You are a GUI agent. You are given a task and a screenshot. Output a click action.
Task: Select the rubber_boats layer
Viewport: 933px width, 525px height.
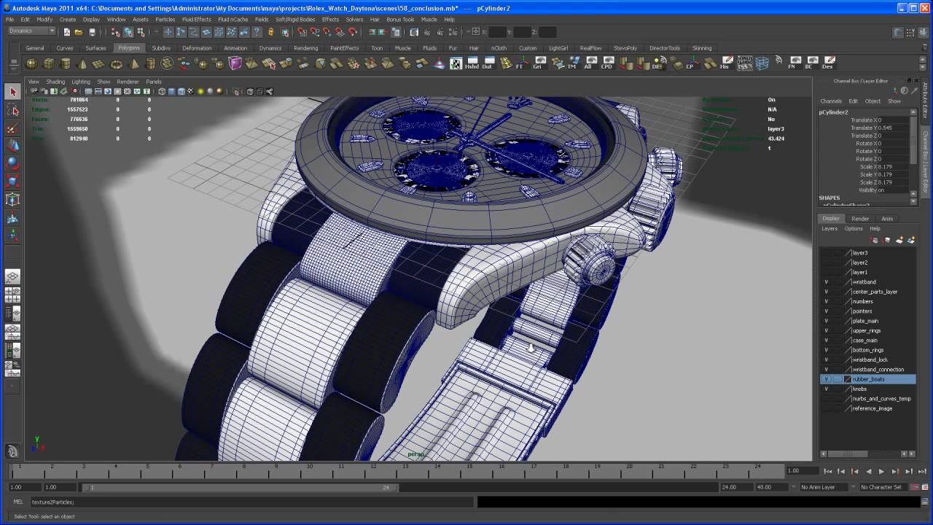(x=868, y=379)
